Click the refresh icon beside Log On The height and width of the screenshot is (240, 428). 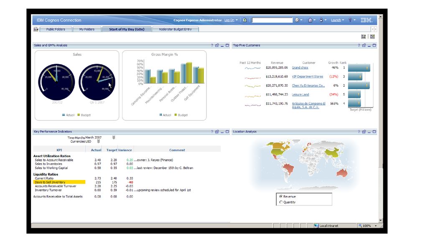[x=245, y=20]
